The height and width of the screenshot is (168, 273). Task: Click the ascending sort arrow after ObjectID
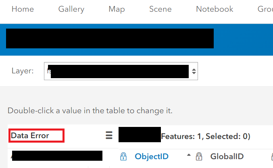189,156
